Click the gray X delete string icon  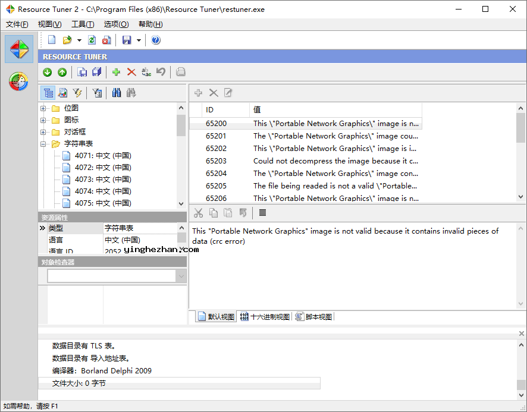click(x=214, y=93)
